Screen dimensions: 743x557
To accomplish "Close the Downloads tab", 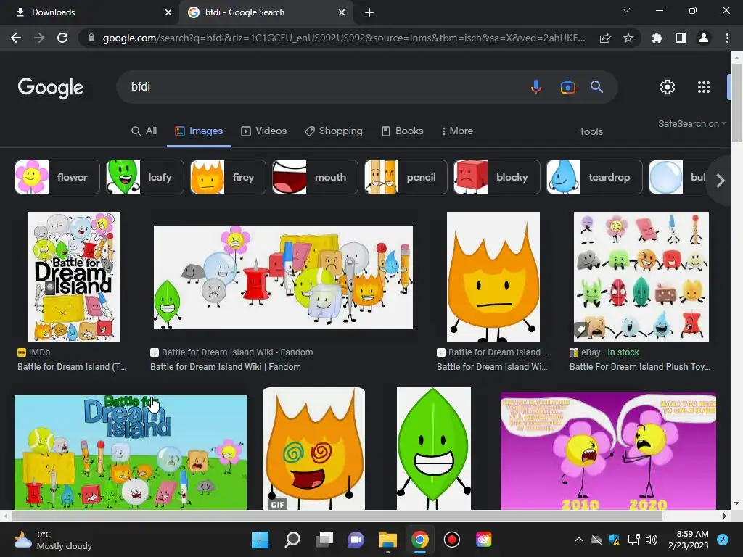I will (x=168, y=12).
